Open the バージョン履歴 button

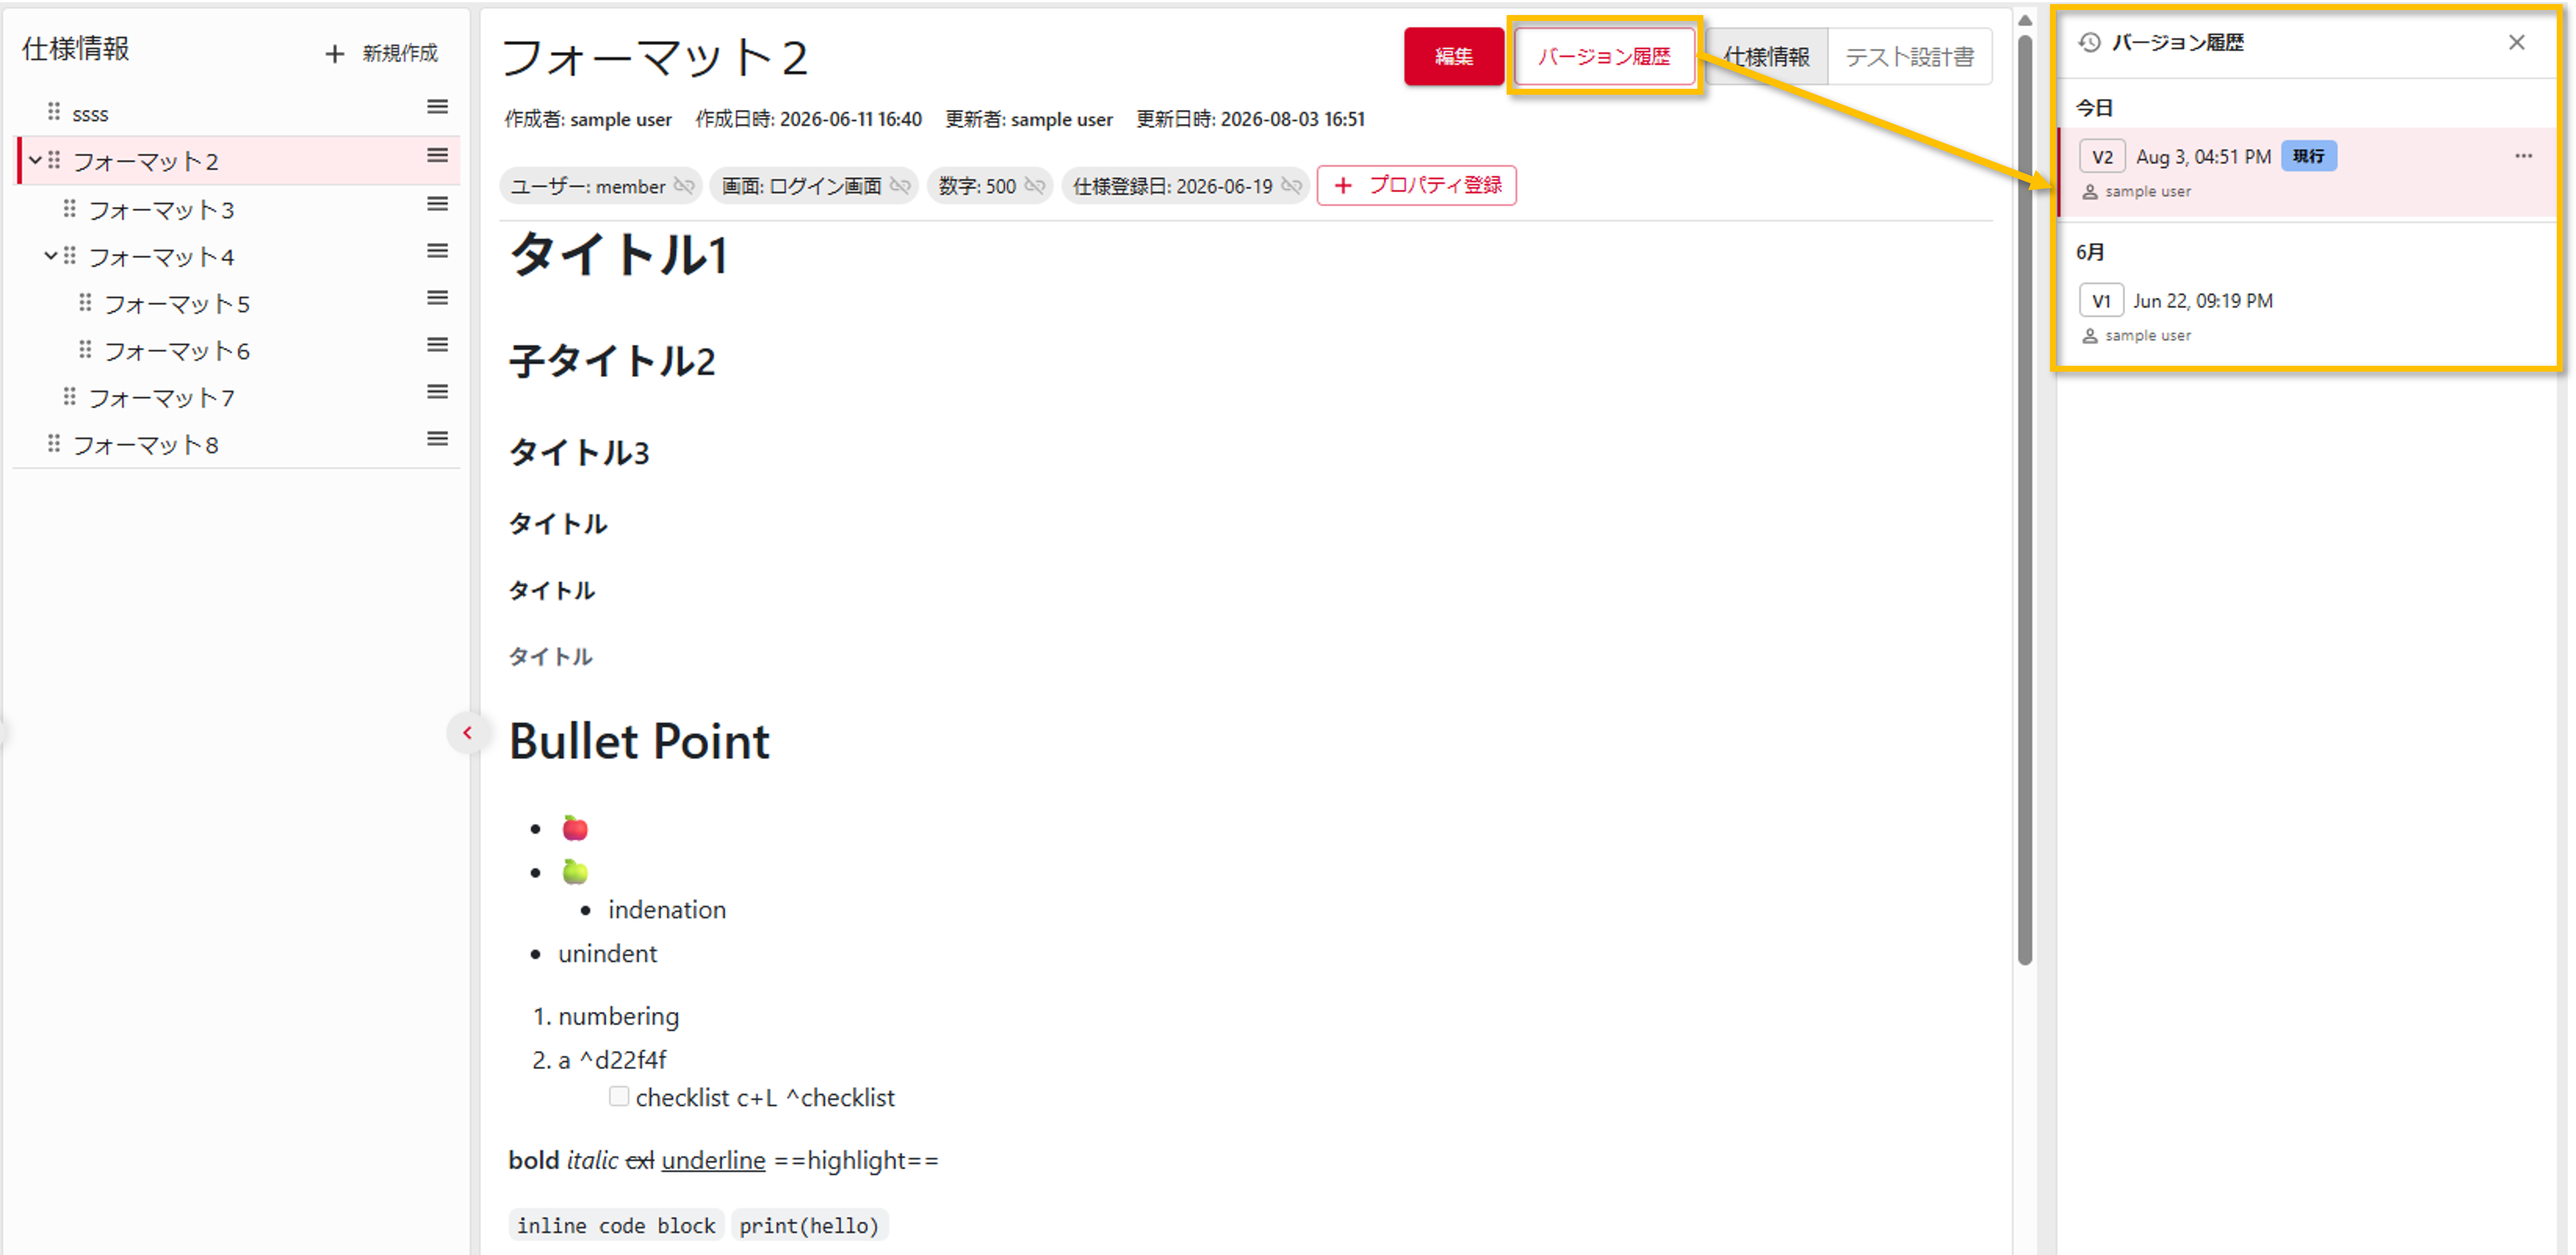pos(1604,56)
